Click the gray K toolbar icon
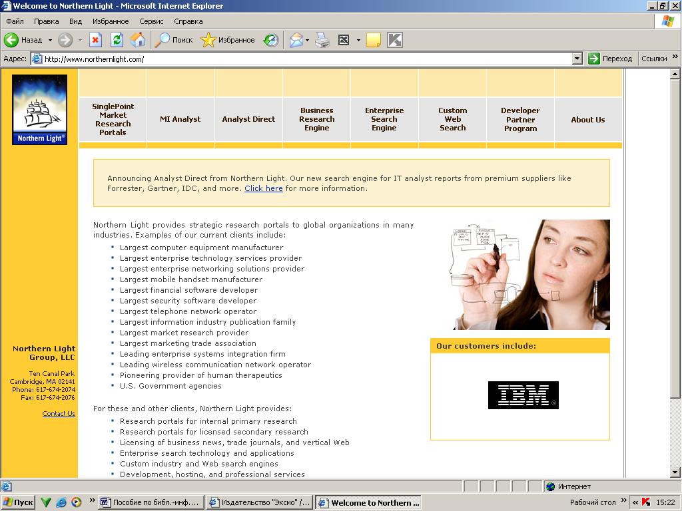 pos(395,40)
